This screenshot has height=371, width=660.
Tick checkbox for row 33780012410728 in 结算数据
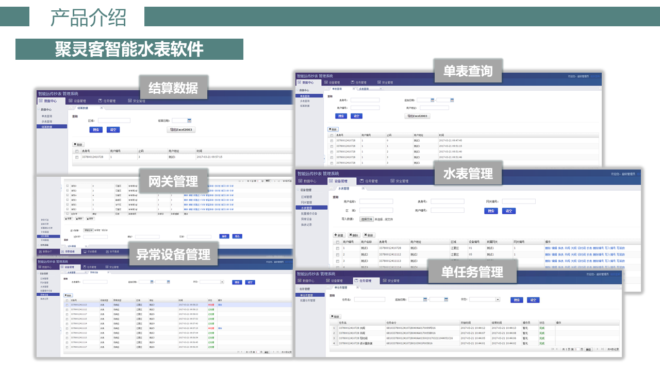click(77, 157)
